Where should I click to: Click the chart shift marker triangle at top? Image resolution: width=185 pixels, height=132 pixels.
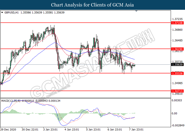136,11
